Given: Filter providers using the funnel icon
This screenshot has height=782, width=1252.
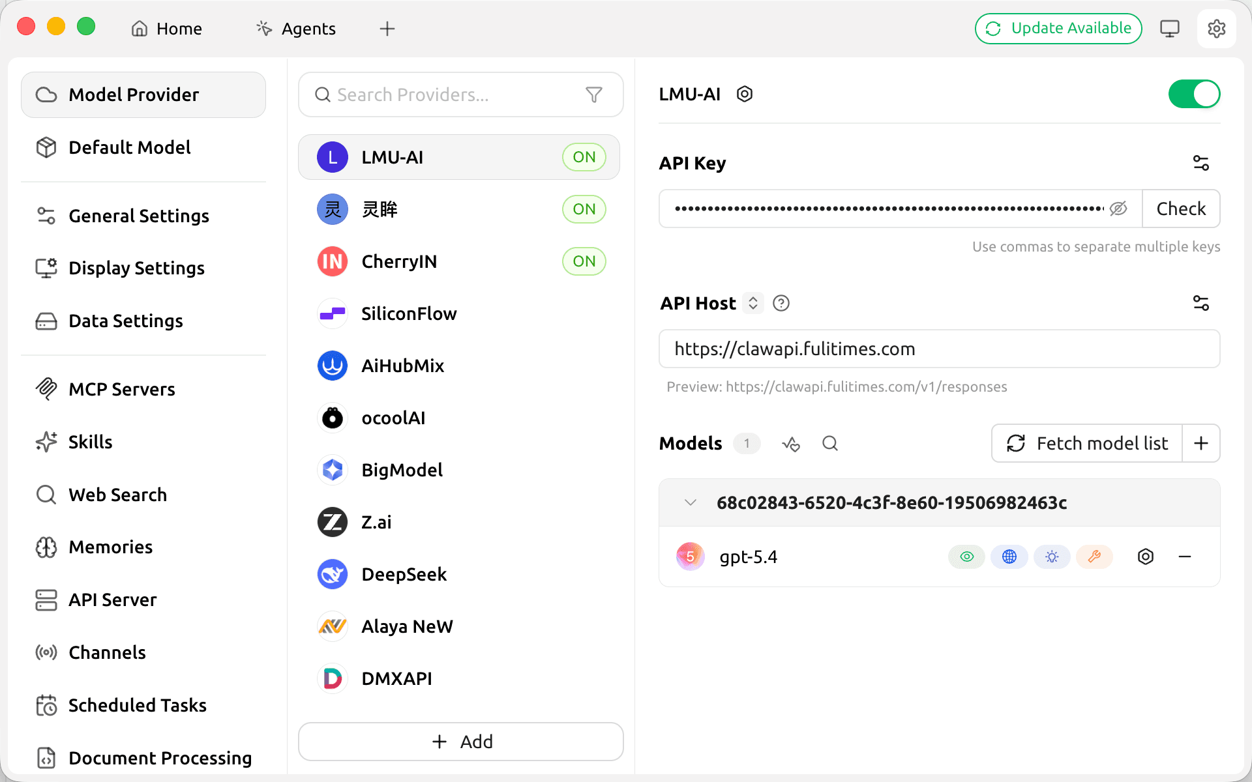Looking at the screenshot, I should [x=594, y=95].
